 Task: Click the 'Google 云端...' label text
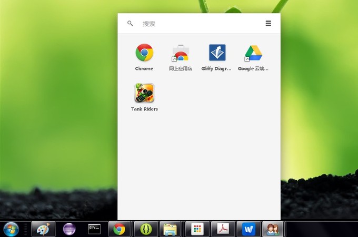click(x=253, y=69)
